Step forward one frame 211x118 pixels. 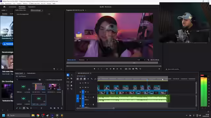click(x=117, y=69)
